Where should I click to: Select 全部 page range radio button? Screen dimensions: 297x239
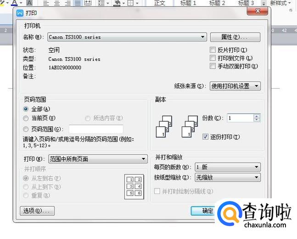pos(26,109)
